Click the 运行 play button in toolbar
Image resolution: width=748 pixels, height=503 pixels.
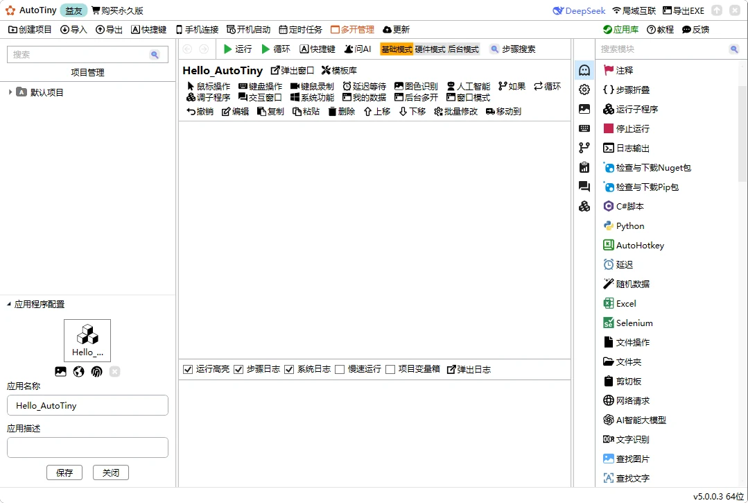(x=238, y=49)
